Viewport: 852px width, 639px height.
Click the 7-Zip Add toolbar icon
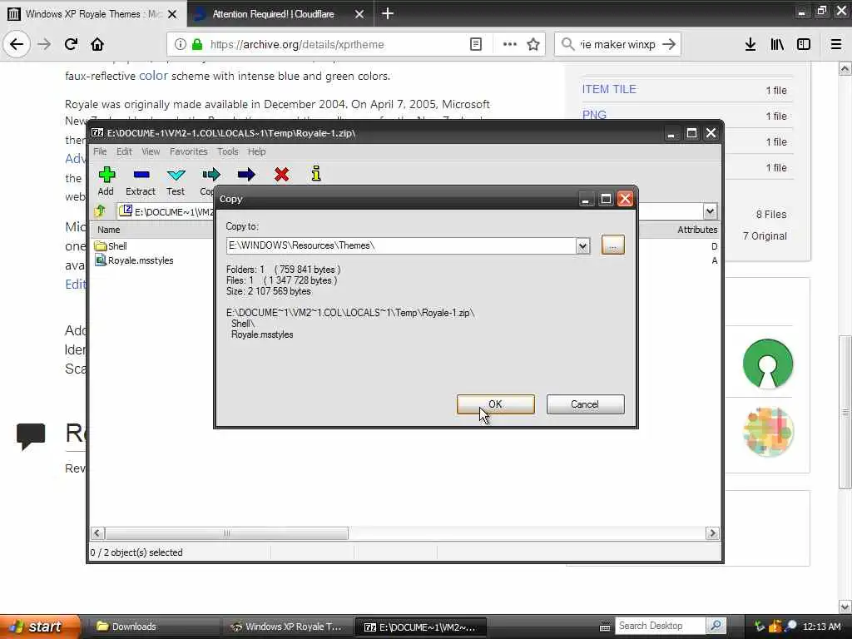[106, 175]
